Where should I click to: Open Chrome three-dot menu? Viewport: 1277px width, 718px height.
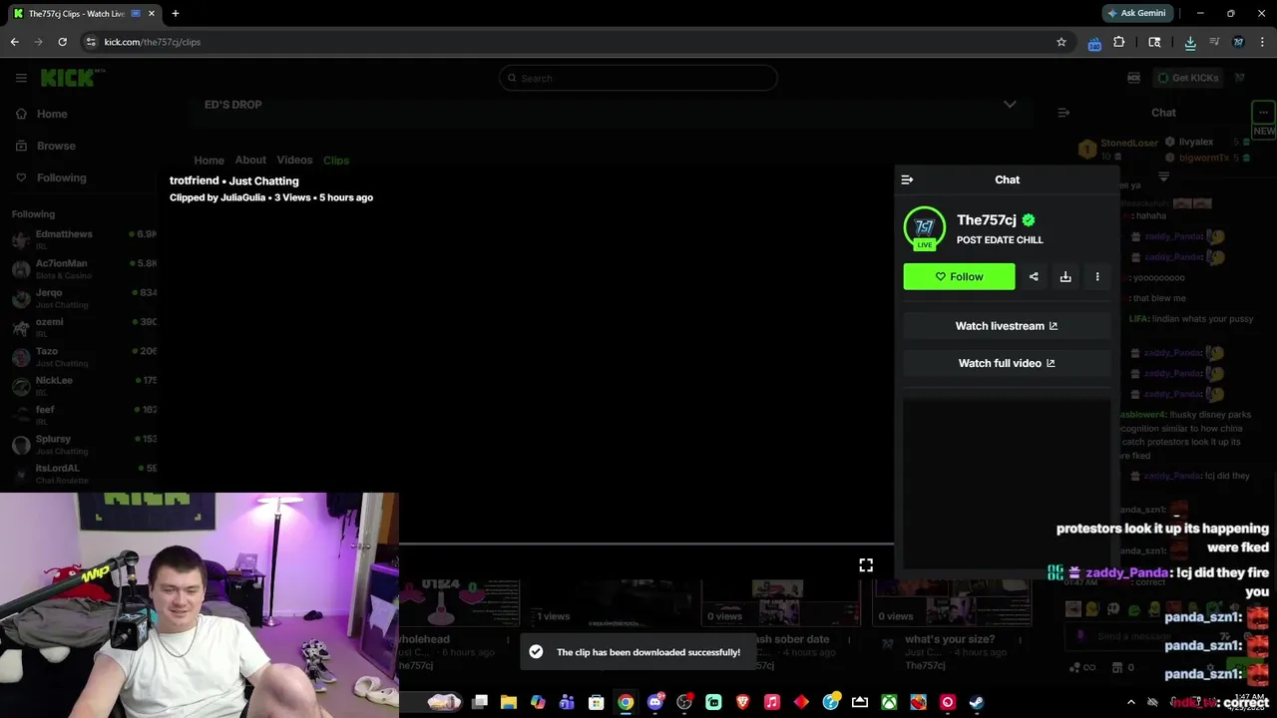[x=1263, y=42]
